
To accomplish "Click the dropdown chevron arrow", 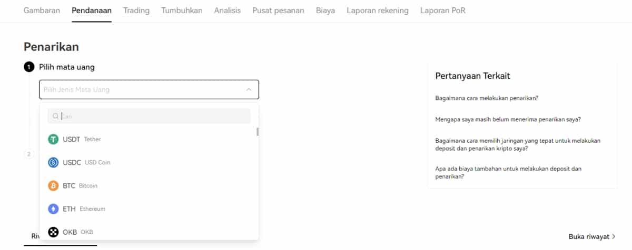I will tap(249, 90).
